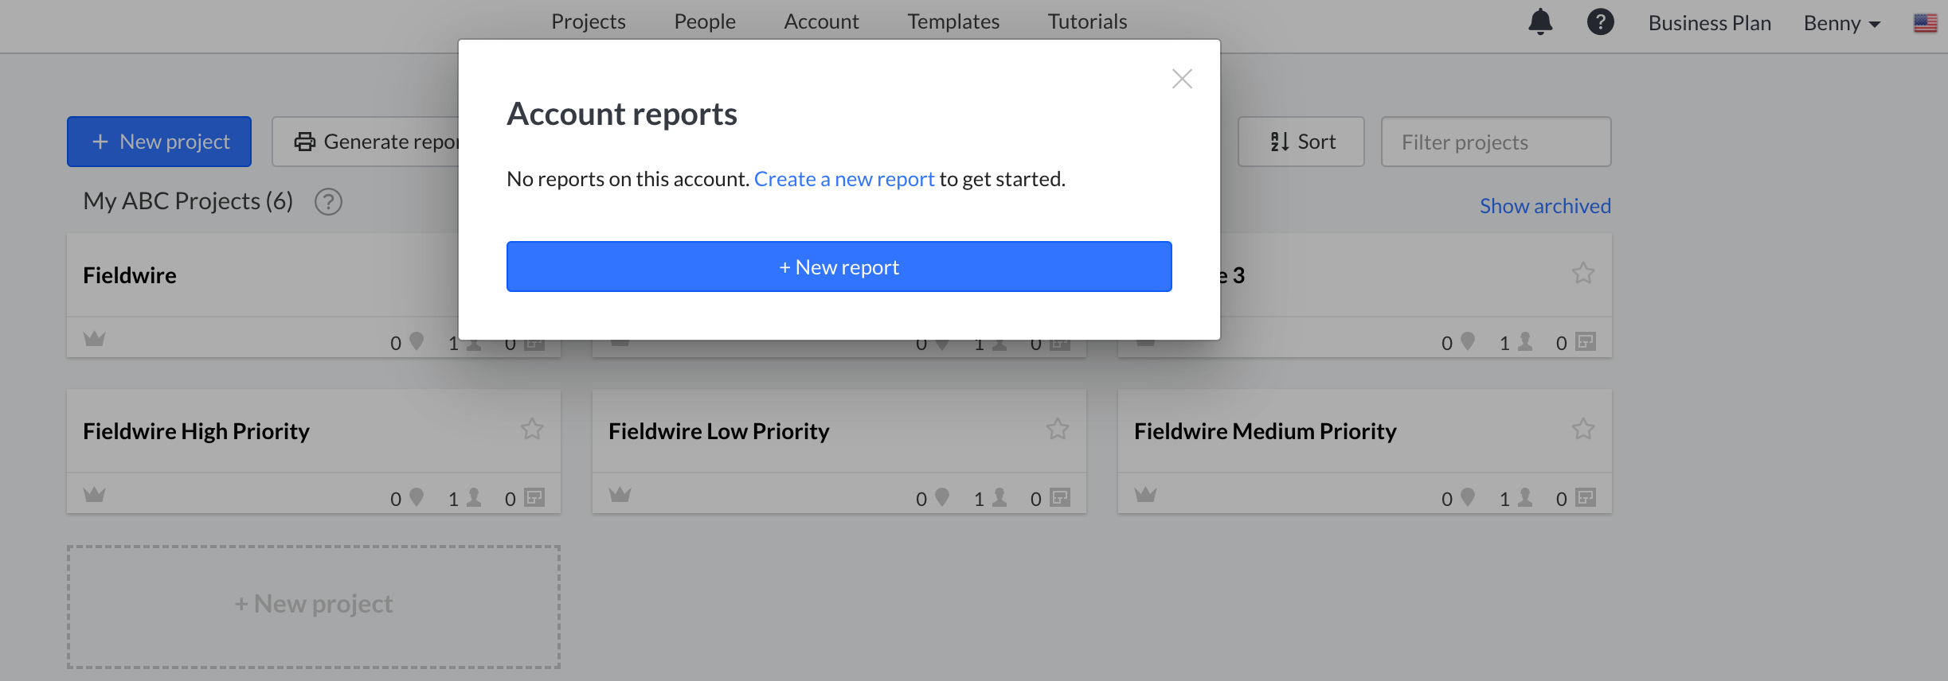Open the Sort projects dropdown
This screenshot has width=1948, height=681.
click(1301, 142)
